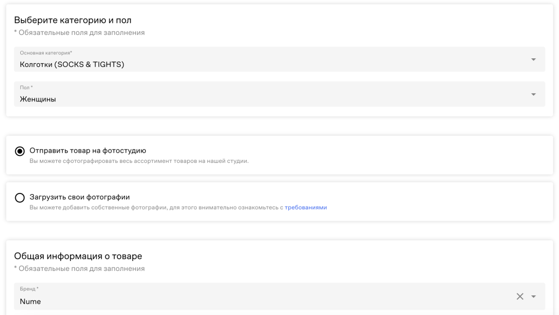Click the gender field dropdown arrow
The height and width of the screenshot is (315, 559).
point(533,94)
